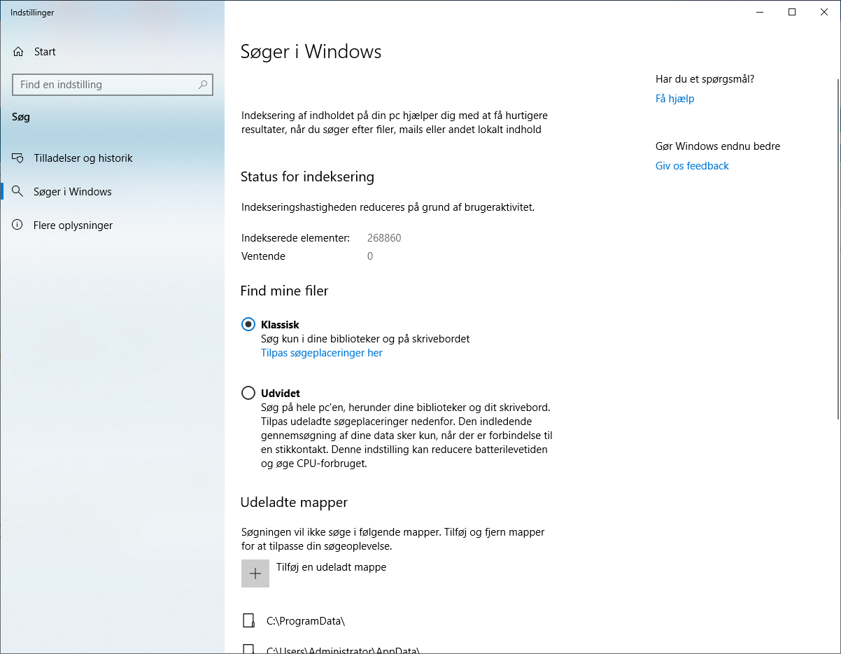Screen dimensions: 841x654
Task: Open the Giv os feedback link
Action: pos(692,165)
